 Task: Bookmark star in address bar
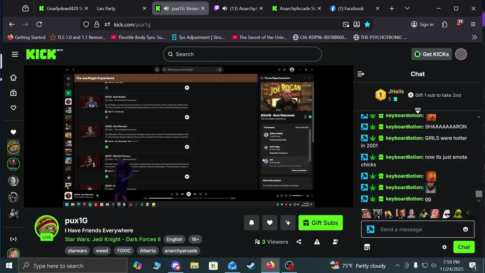click(367, 24)
